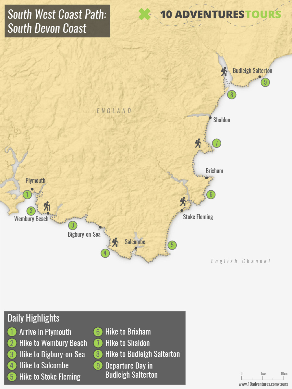Click map marker 3 by Bigbury-on-Sea

tap(73, 225)
